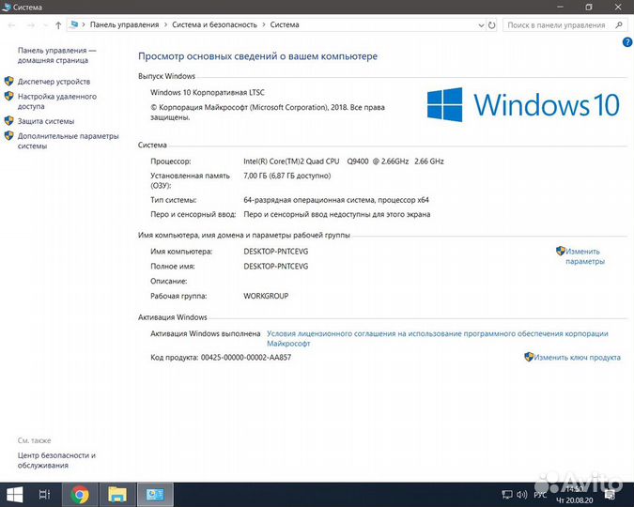The width and height of the screenshot is (634, 507).
Task: Read Microsoft software license terms link
Action: click(437, 338)
